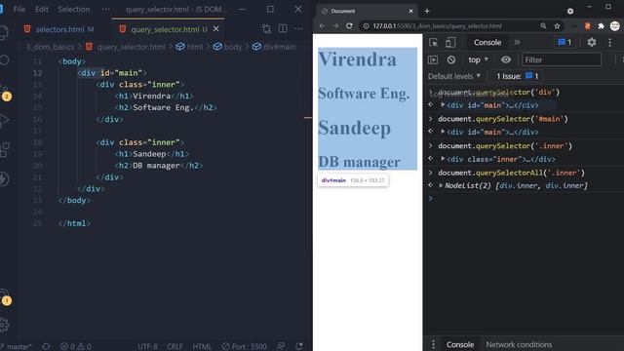Bookmark this page with star icon

557,26
